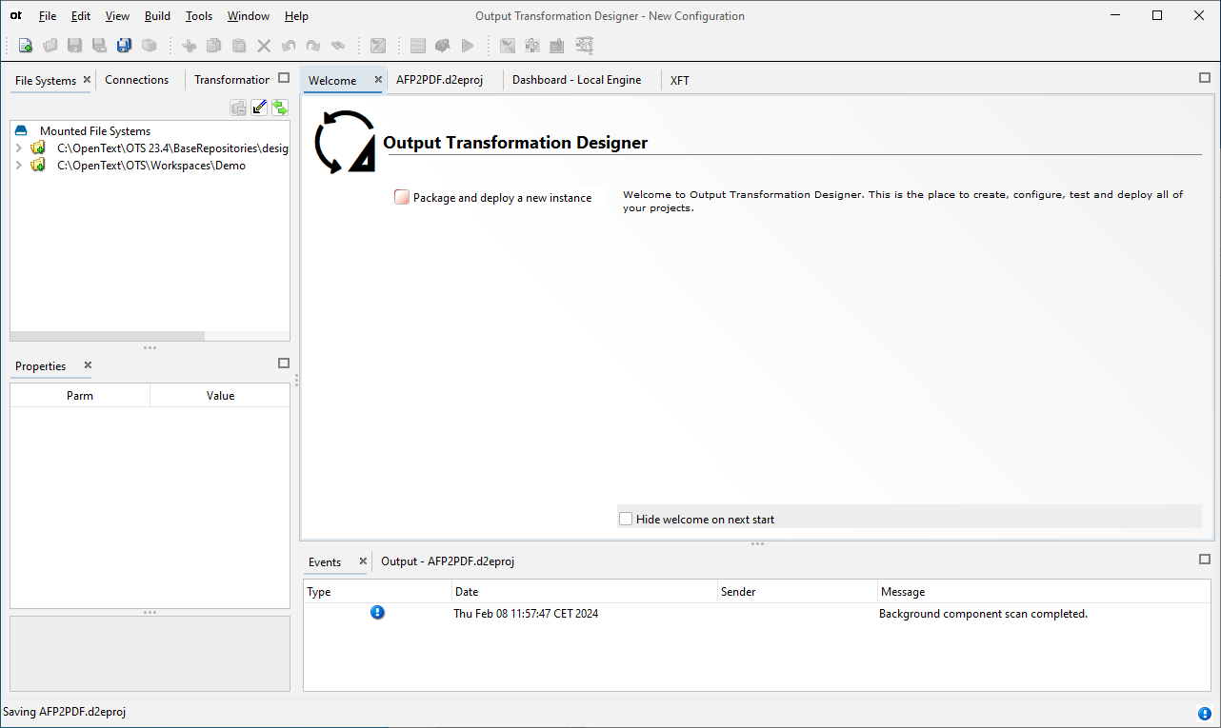Click the Parm column header
This screenshot has height=728, width=1221.
(80, 395)
